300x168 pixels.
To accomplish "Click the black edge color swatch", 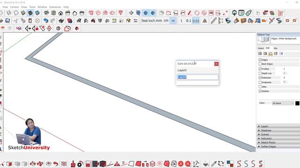I will [x=297, y=103].
